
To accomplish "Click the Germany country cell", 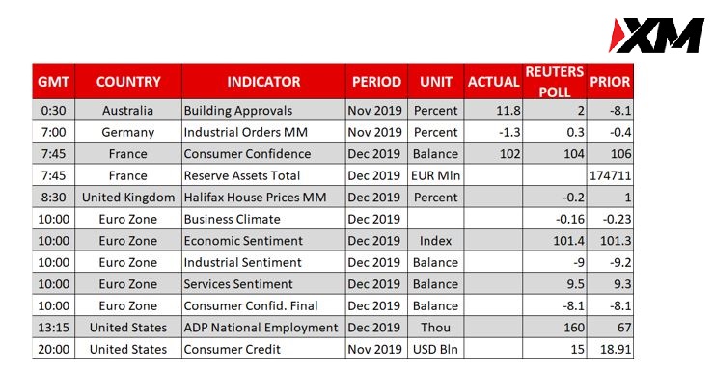I will tap(128, 132).
